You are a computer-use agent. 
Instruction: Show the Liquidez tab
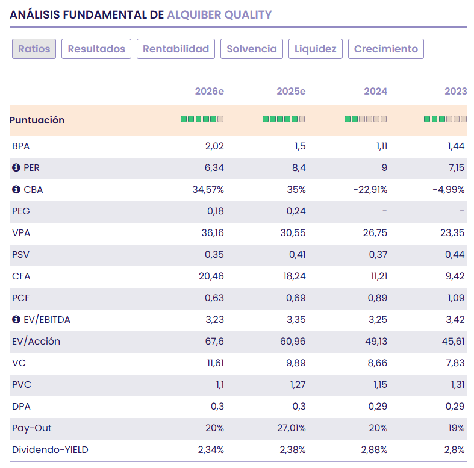(x=316, y=49)
